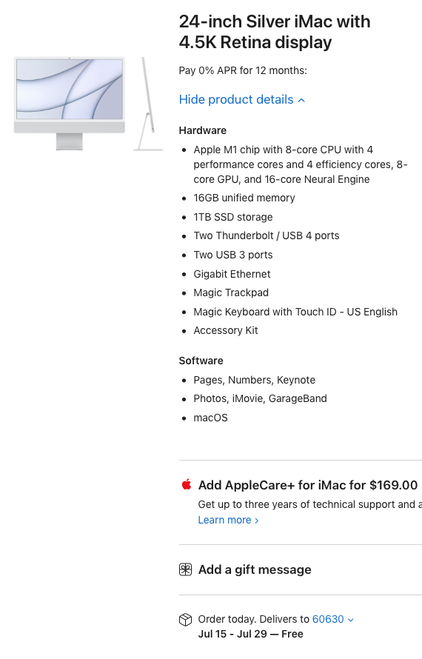This screenshot has width=422, height=659.
Task: Click the Software section heading
Action: 201,361
